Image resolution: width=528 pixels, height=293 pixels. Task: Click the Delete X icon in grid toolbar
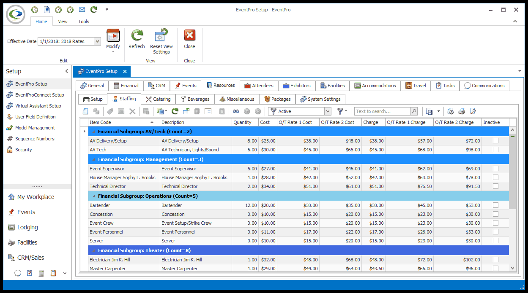coord(132,111)
